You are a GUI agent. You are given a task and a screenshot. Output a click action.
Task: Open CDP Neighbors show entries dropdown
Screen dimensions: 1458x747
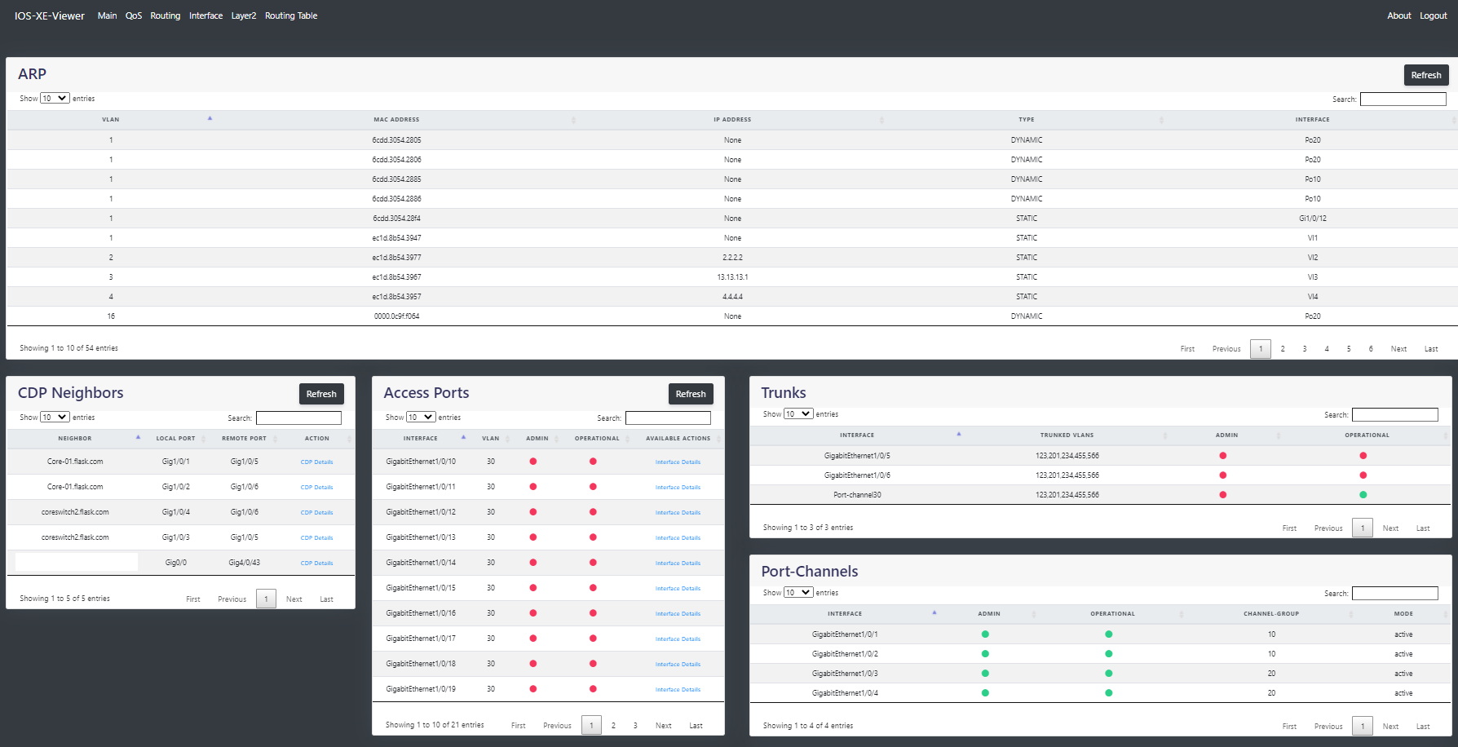[55, 418]
